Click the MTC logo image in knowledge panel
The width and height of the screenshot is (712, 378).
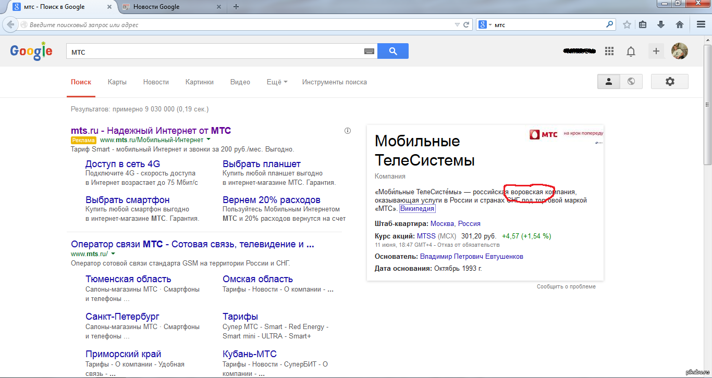tap(566, 135)
